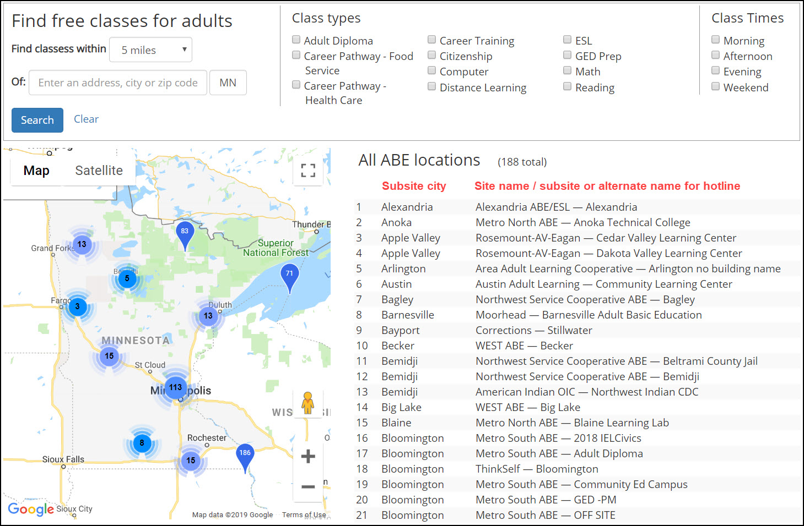Check the GED Prep class type

click(x=567, y=55)
